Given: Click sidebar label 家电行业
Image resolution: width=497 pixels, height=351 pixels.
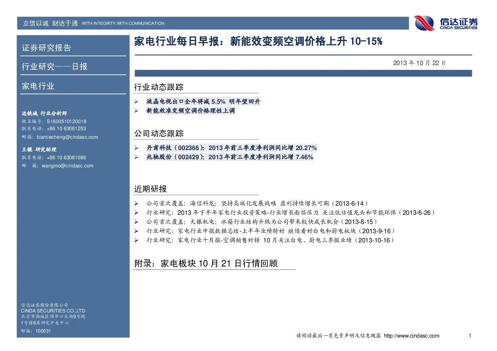Looking at the screenshot, I should tap(38, 86).
